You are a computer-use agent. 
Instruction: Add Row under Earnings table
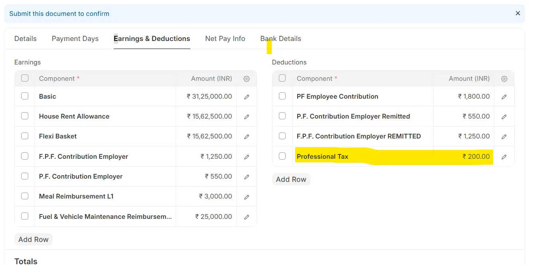[34, 240]
